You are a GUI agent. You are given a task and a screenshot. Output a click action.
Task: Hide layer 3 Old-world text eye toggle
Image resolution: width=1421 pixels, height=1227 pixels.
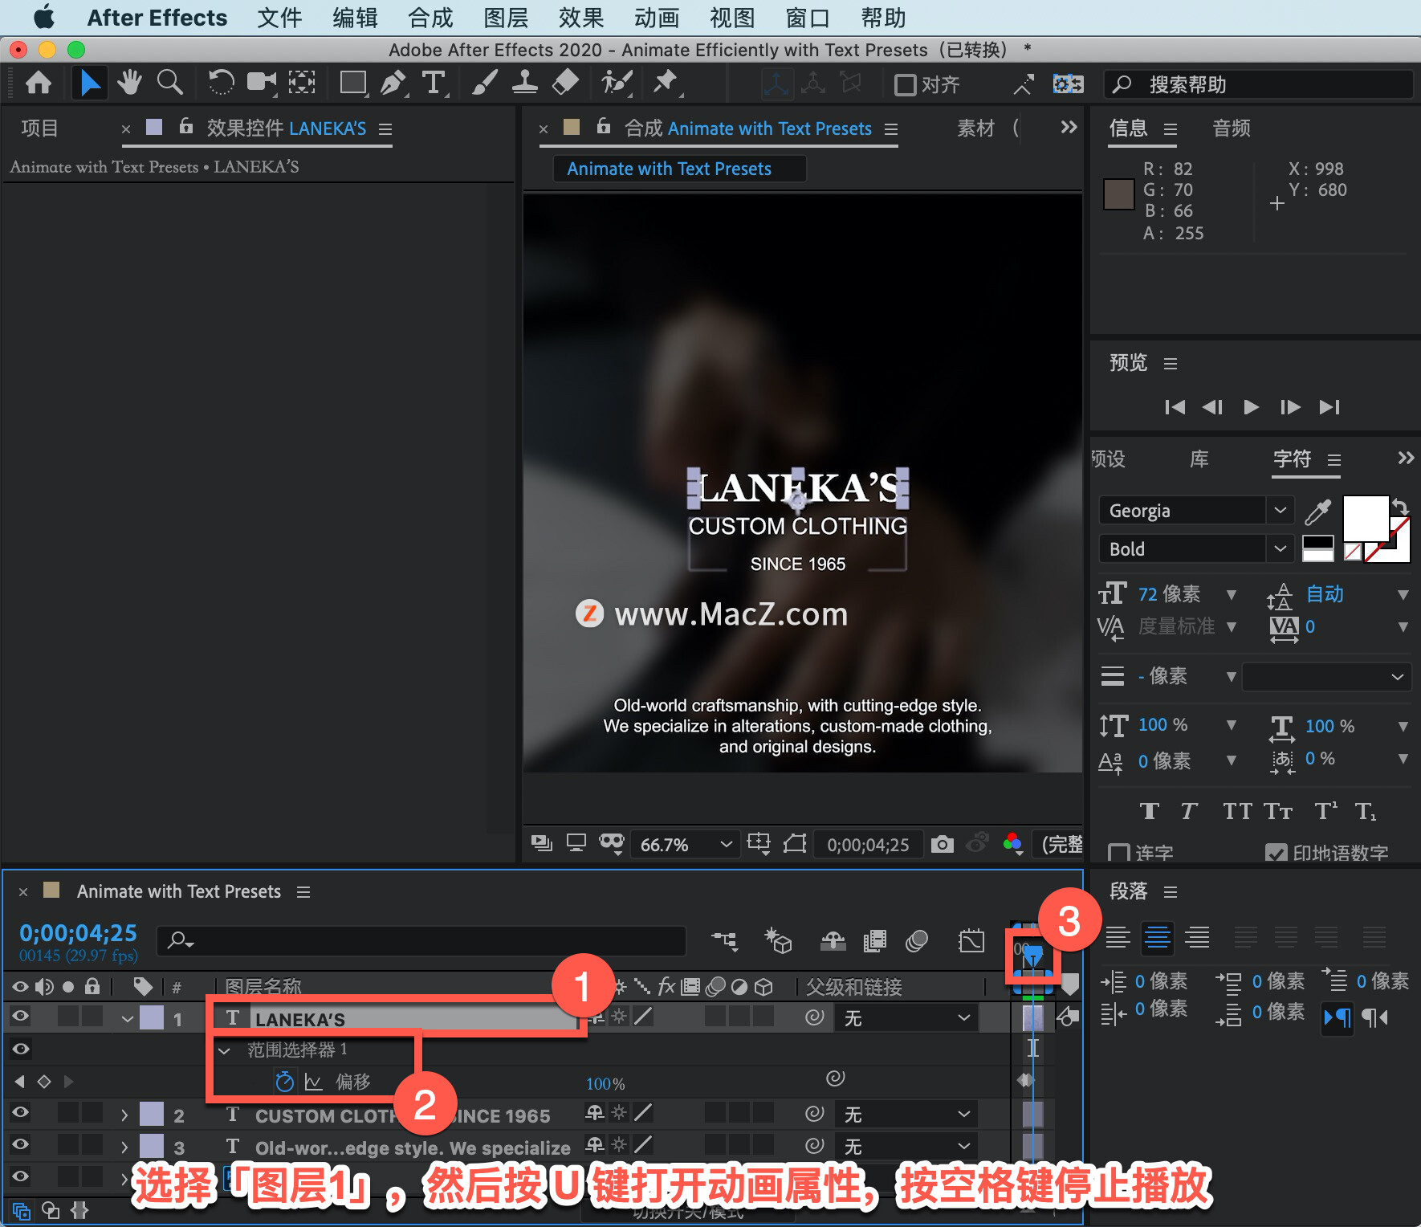point(21,1145)
